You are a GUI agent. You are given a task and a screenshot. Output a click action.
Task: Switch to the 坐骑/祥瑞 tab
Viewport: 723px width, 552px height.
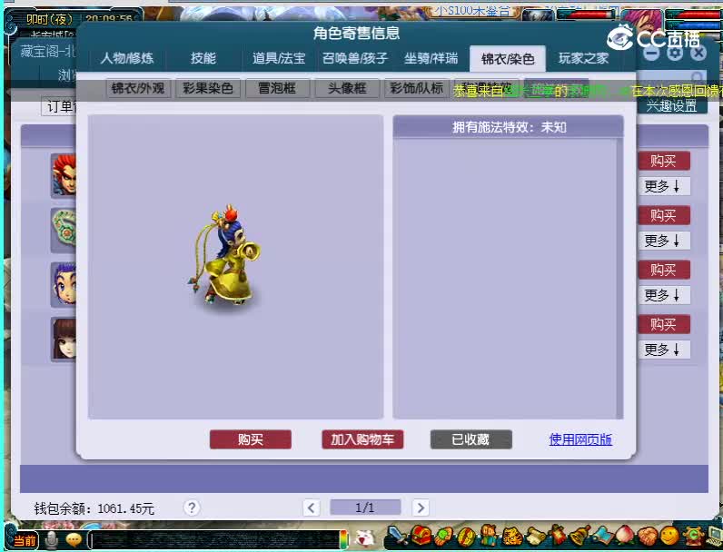click(x=431, y=58)
